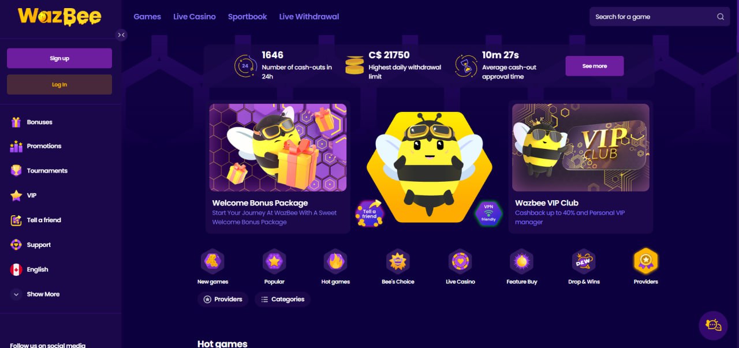Select the Popular star icon
The image size is (739, 348).
pyautogui.click(x=274, y=261)
